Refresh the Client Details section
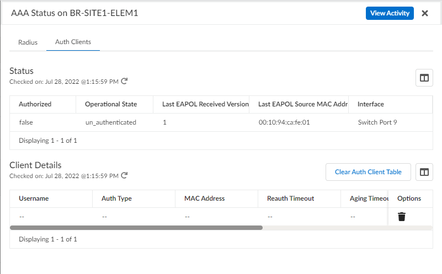442x274 pixels. [124, 175]
